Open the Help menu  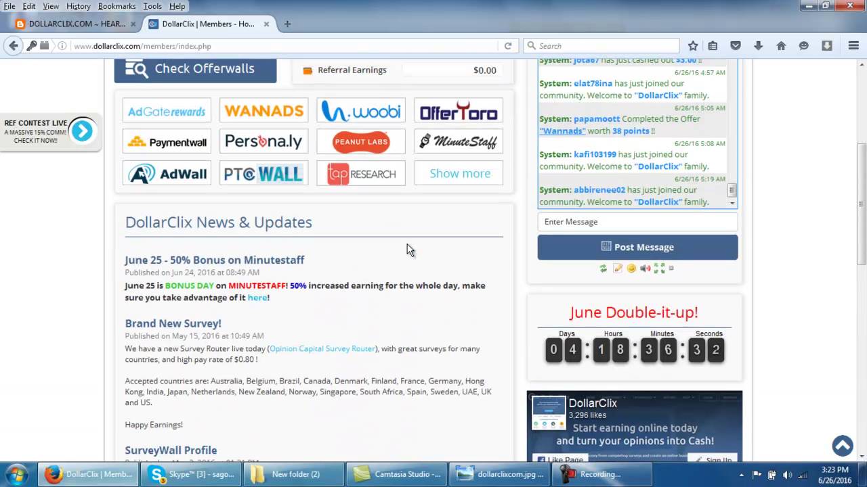pyautogui.click(x=177, y=6)
